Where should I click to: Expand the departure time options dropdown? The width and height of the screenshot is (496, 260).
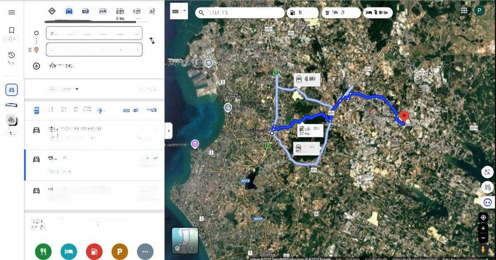[76, 89]
